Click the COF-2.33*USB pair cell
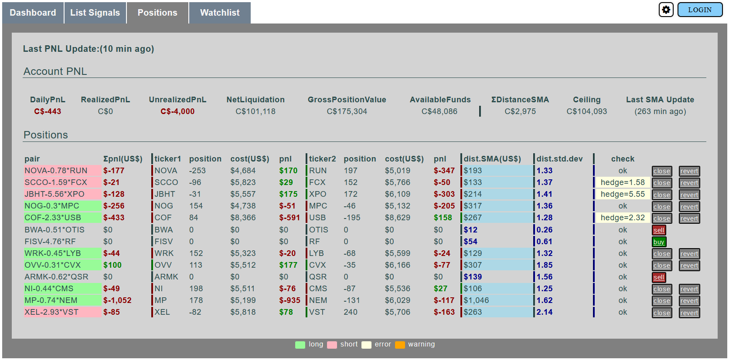Screen dimensions: 729x360 pos(62,218)
